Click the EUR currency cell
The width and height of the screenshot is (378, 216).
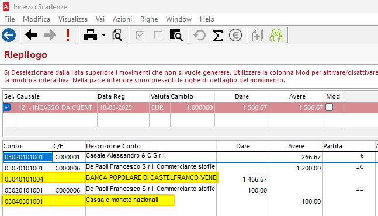click(x=159, y=107)
